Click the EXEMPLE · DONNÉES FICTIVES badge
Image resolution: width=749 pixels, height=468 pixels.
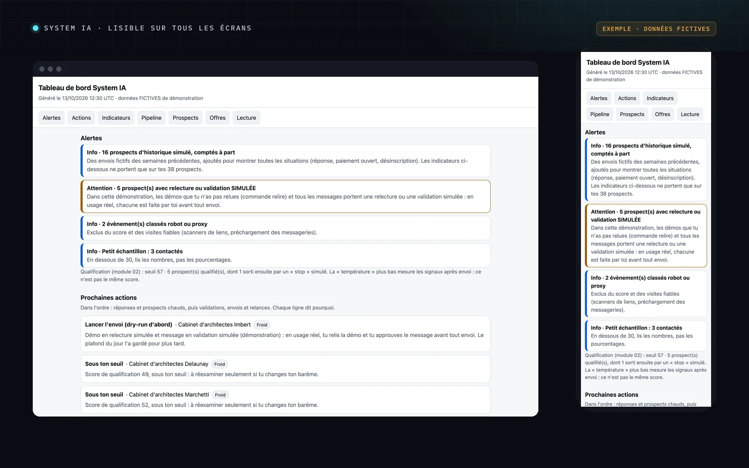[656, 29]
